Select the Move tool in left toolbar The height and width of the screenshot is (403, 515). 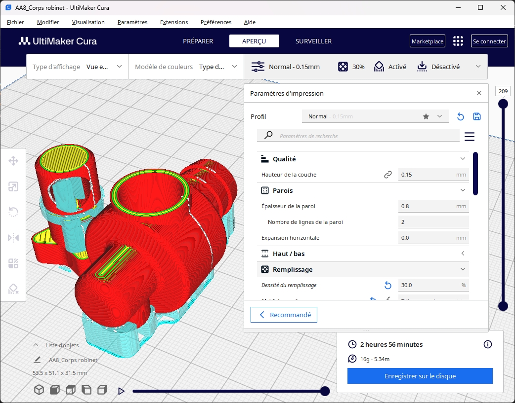coord(13,161)
